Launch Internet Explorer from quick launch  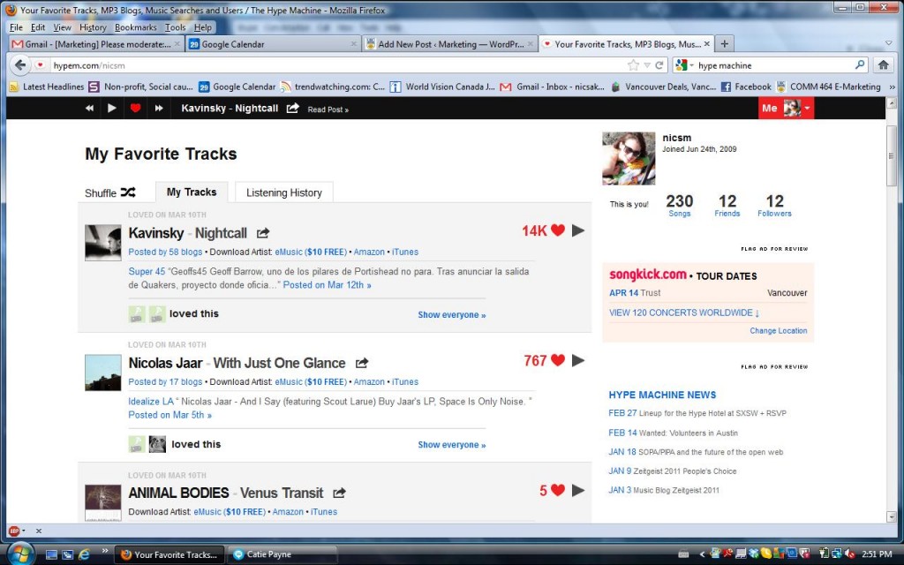[x=84, y=554]
